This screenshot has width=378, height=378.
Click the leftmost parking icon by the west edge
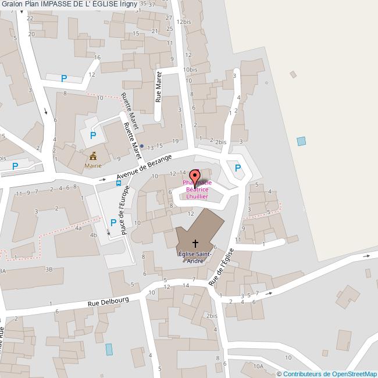click(15, 166)
